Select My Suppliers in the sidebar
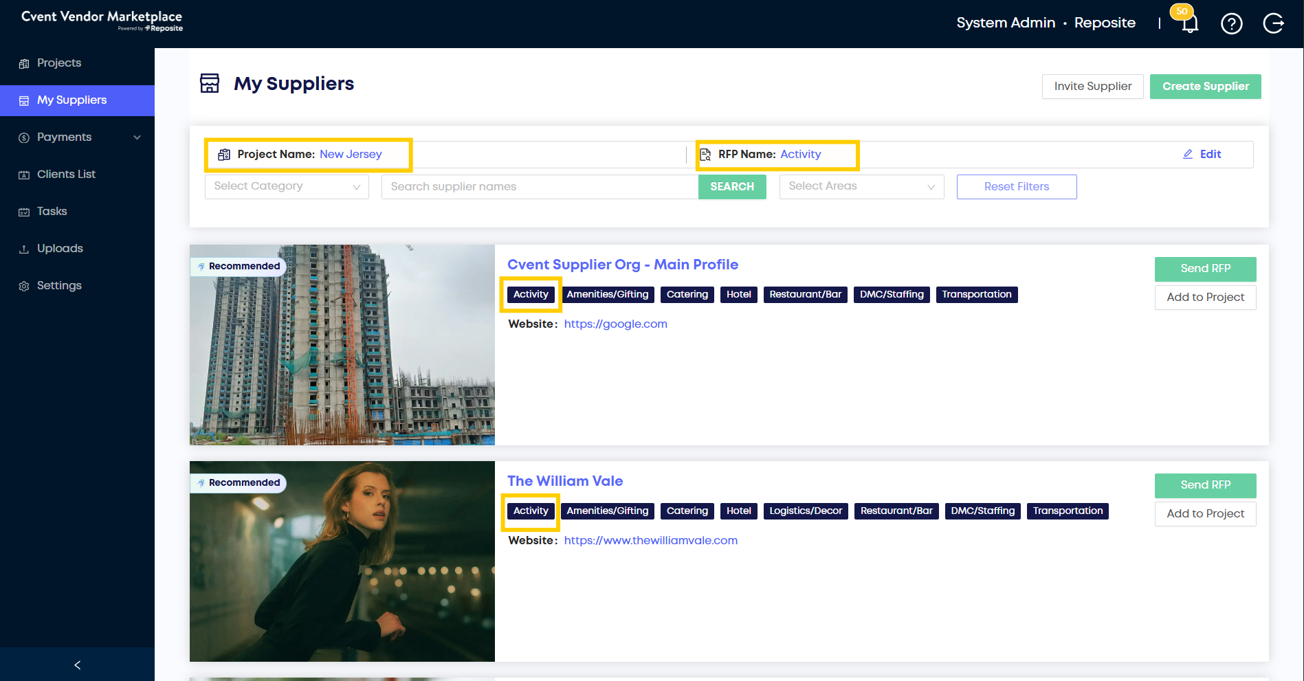1304x681 pixels. pos(77,100)
